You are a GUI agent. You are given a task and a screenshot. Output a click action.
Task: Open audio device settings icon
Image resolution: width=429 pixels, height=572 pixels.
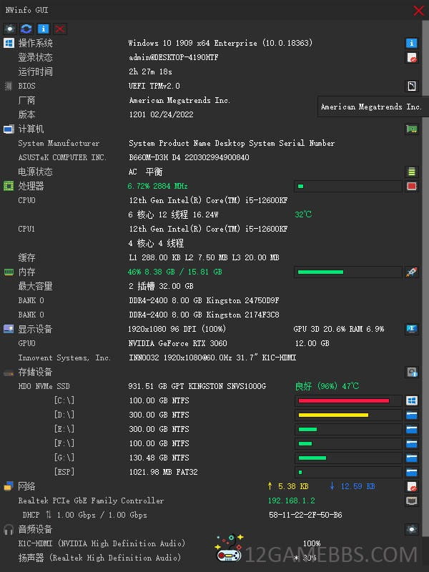click(x=411, y=529)
